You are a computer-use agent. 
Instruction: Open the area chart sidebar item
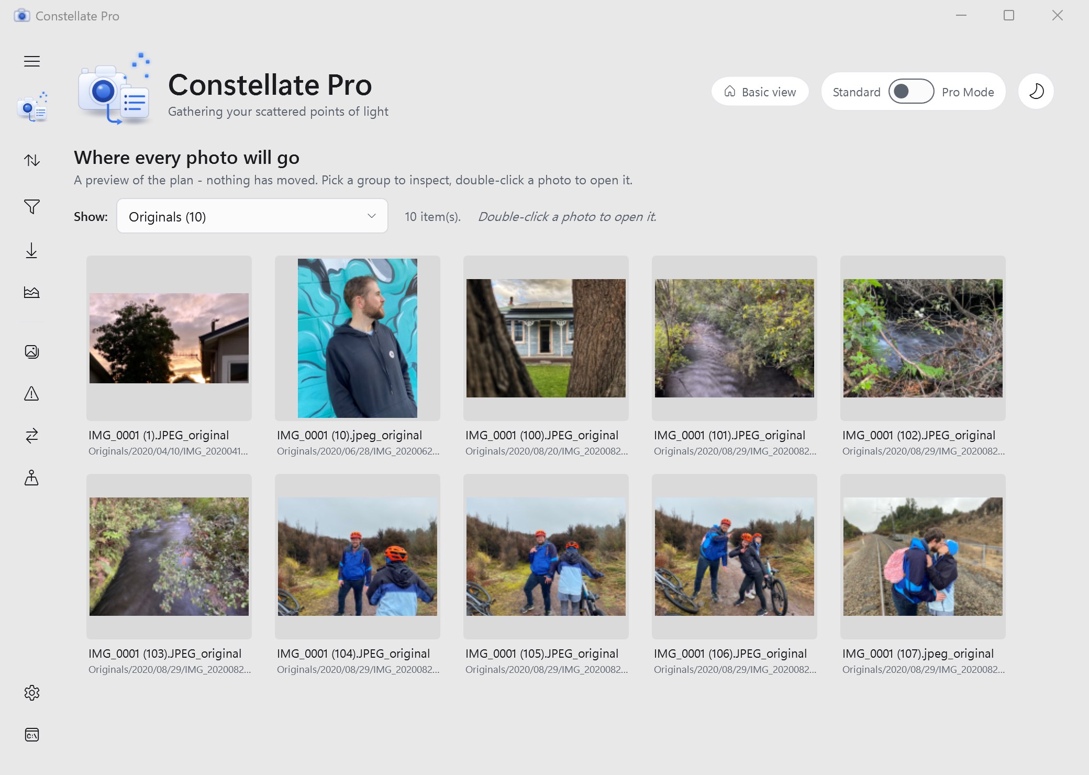(x=32, y=292)
